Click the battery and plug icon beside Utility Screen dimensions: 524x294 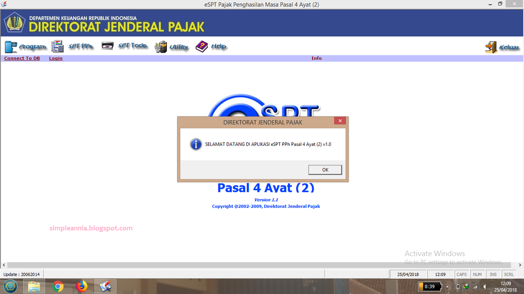[x=161, y=47]
